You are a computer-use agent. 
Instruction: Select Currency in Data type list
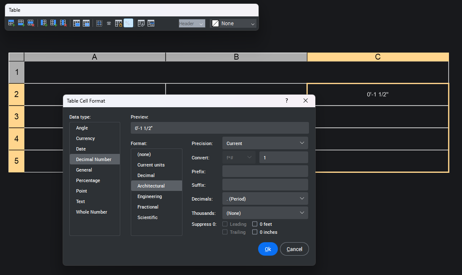pos(85,138)
